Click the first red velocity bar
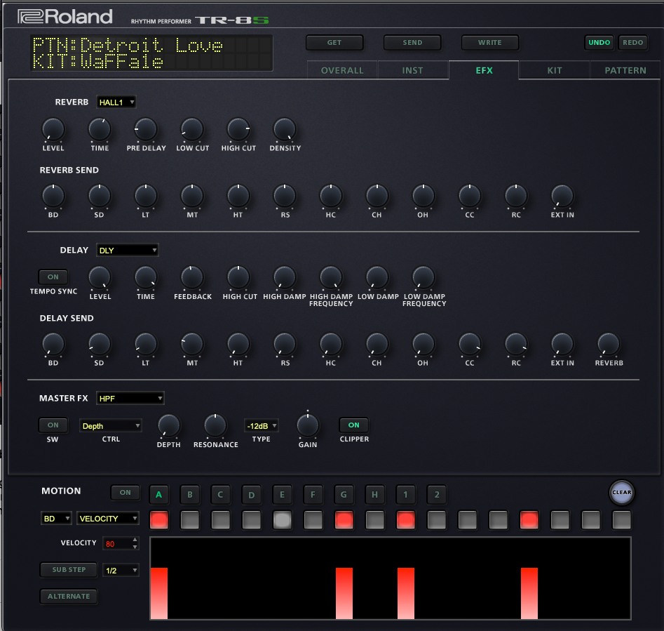 (x=159, y=593)
